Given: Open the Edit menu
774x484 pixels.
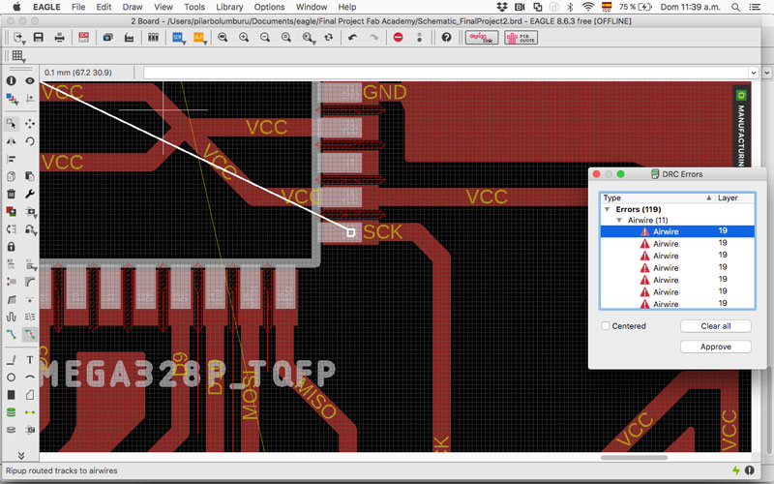Looking at the screenshot, I should coord(104,7).
